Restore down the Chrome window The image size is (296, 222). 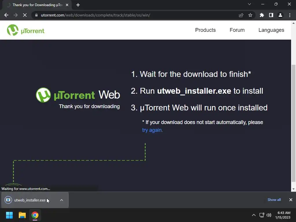click(276, 4)
